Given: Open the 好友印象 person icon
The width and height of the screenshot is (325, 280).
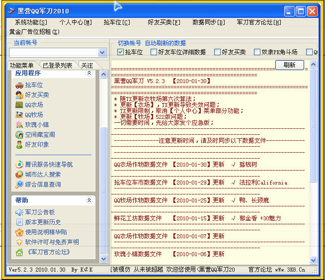Looking at the screenshot, I should pyautogui.click(x=19, y=145).
